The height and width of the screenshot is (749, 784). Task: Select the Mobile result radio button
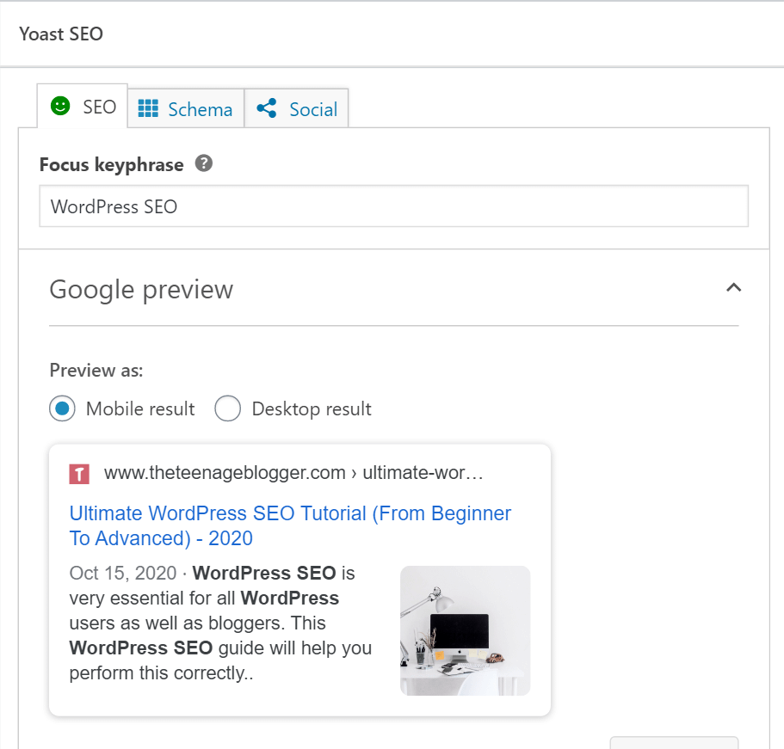tap(63, 408)
